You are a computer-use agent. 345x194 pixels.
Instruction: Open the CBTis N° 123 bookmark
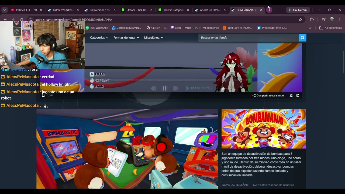pos(156,28)
